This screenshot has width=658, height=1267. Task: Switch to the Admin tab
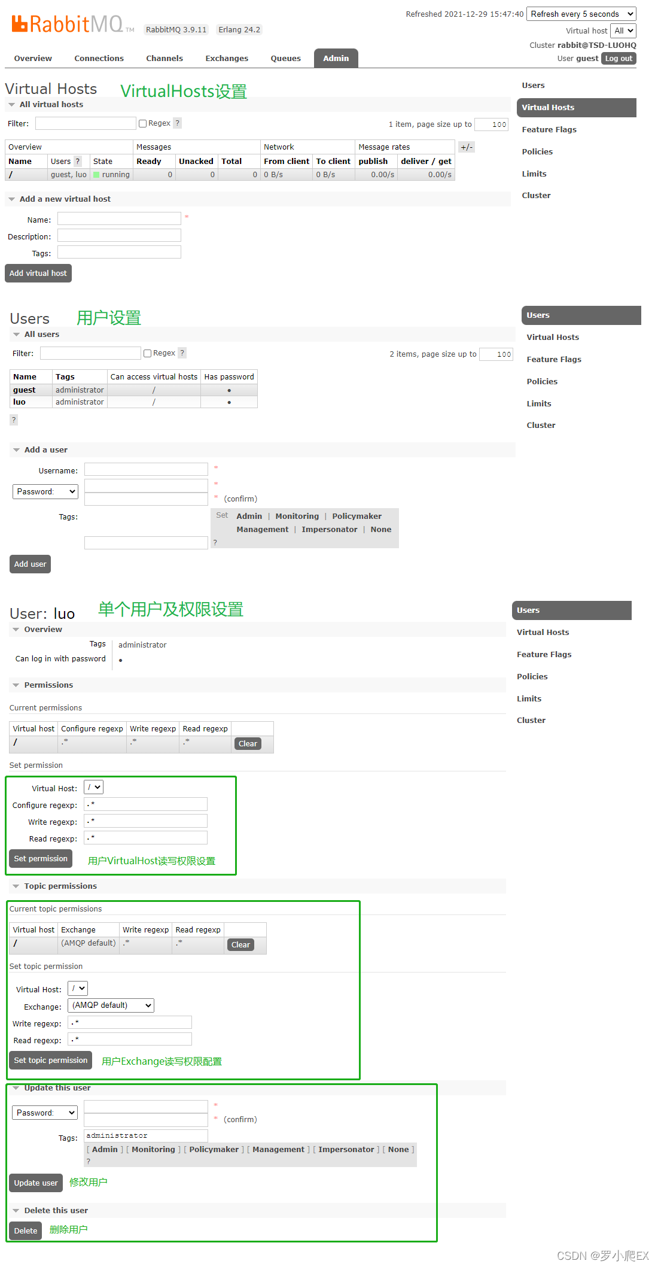[336, 59]
